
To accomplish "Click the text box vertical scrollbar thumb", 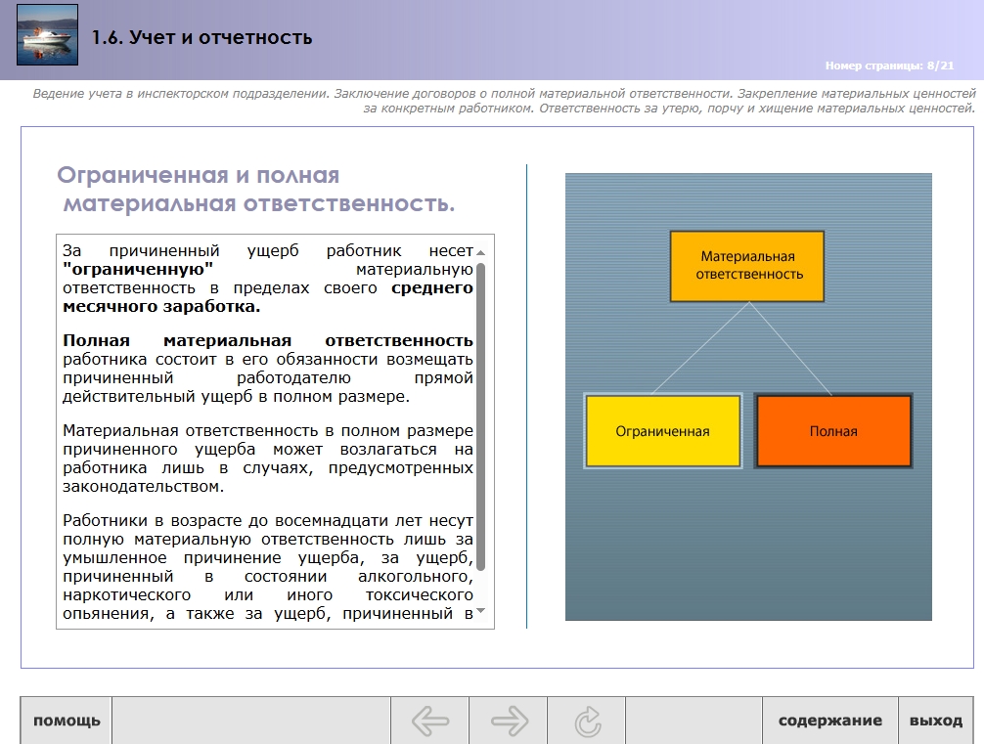I will (x=480, y=417).
